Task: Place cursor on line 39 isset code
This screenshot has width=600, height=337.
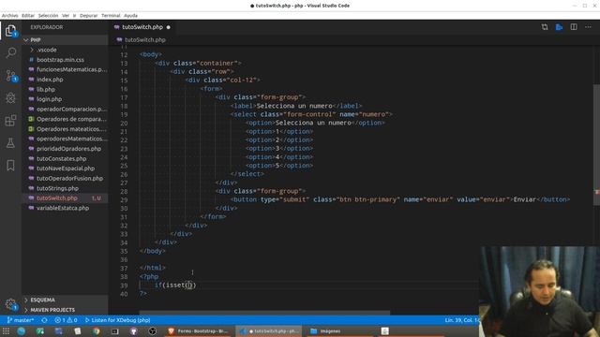Action: click(175, 285)
